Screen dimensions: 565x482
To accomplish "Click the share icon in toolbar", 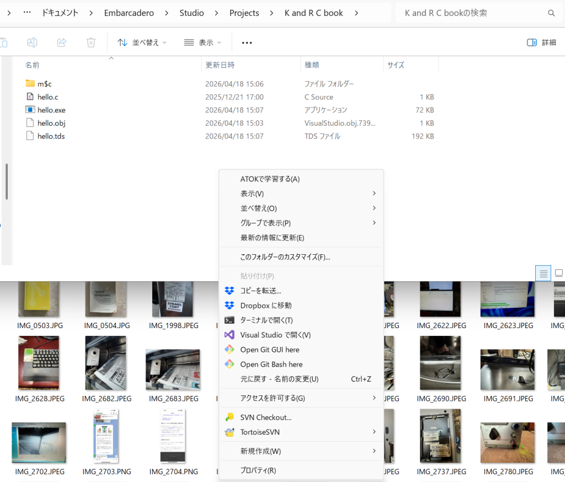I will click(x=62, y=42).
